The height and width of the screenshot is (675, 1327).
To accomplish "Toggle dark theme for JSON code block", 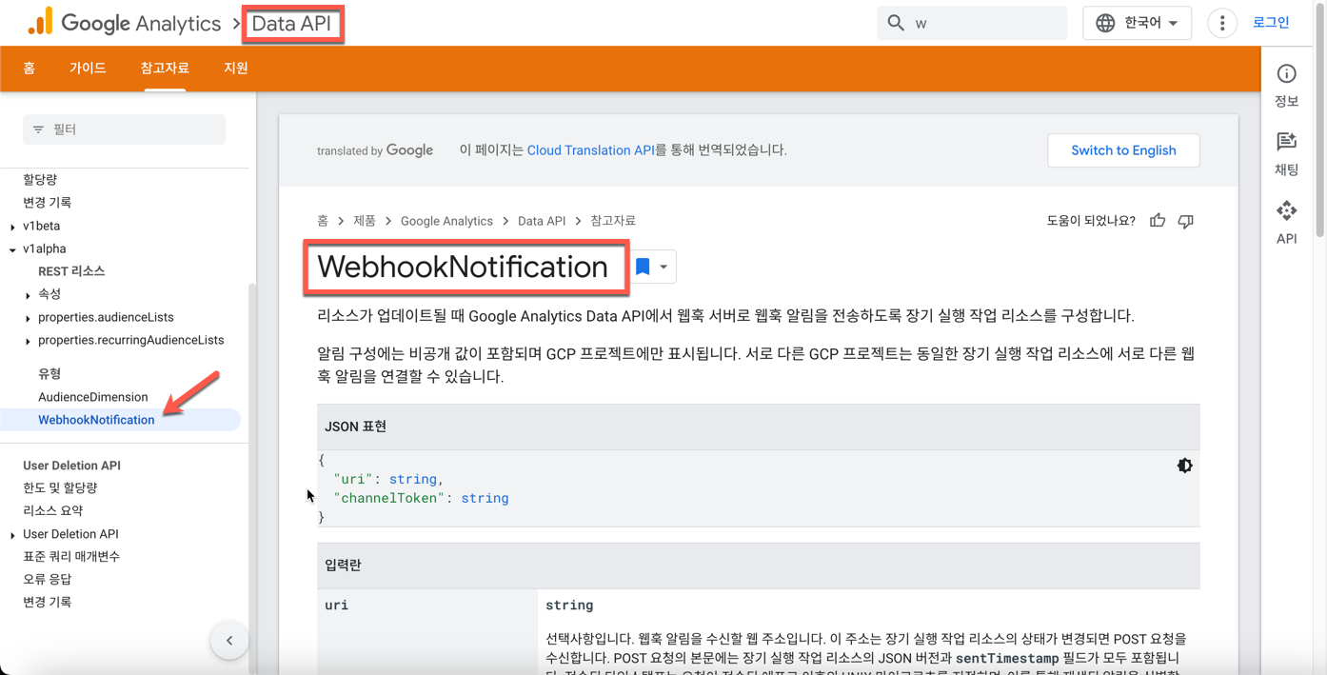I will pos(1184,466).
